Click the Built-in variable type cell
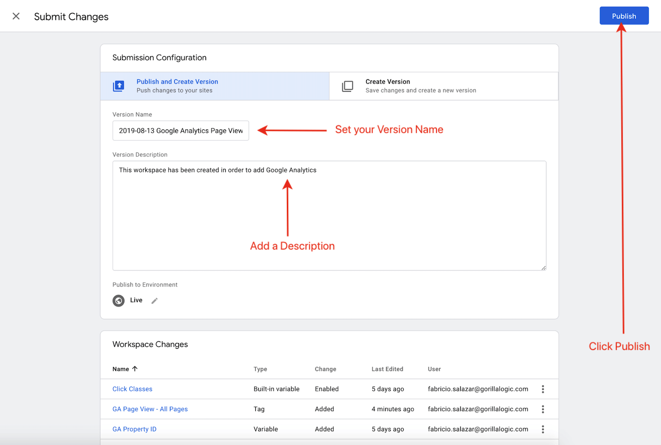 pos(277,389)
